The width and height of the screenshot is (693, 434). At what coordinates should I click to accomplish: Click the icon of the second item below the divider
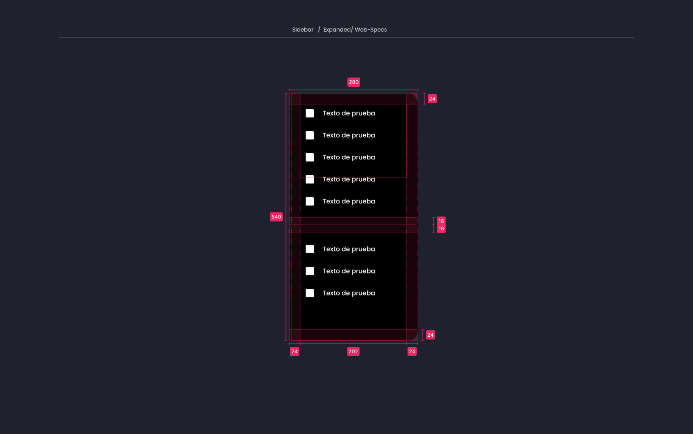point(310,271)
